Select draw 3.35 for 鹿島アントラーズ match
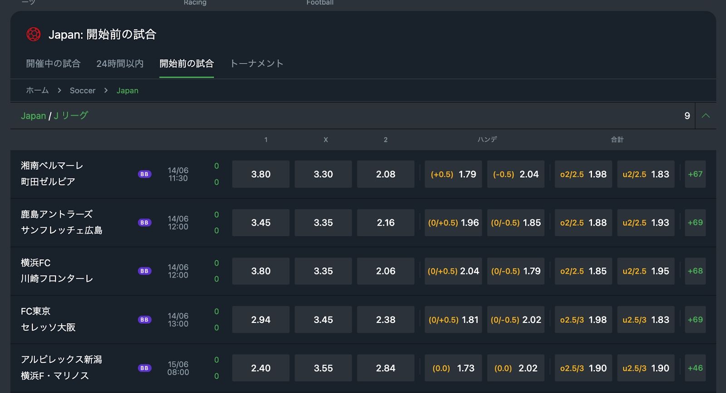Image resolution: width=726 pixels, height=393 pixels. pos(323,223)
